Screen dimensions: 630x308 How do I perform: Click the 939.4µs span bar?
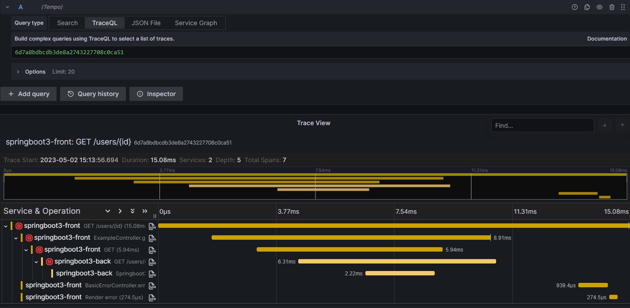(x=593, y=285)
